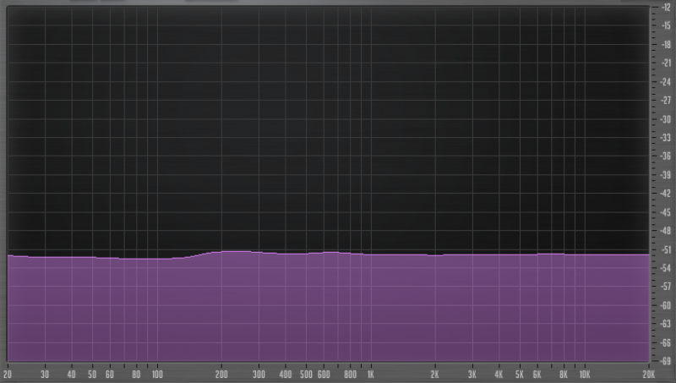Click the 3K frequency axis label

(472, 374)
